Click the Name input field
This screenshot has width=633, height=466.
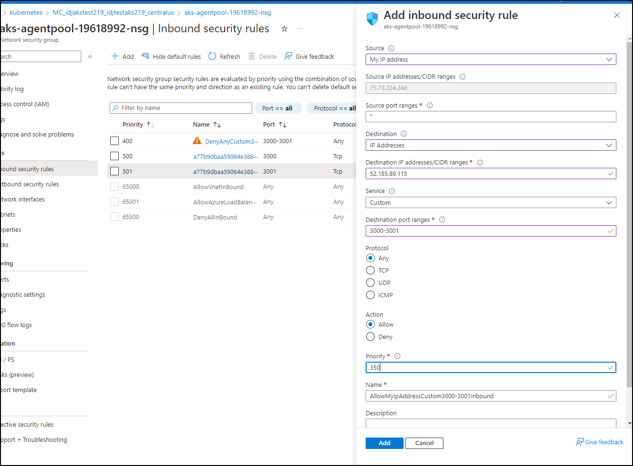(491, 396)
